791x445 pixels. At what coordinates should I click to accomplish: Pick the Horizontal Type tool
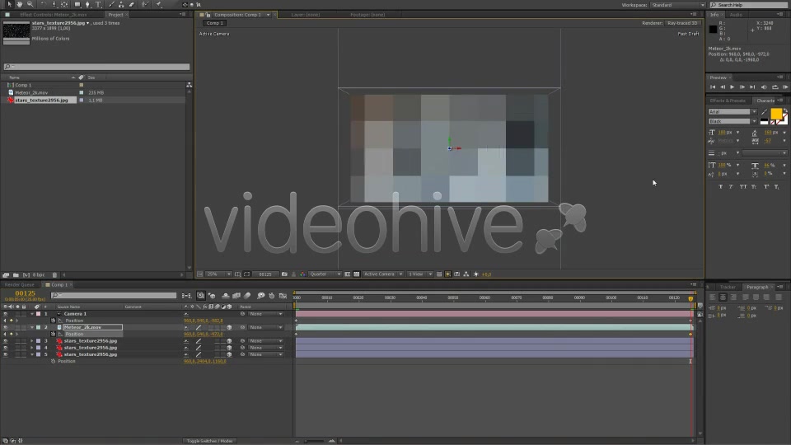(98, 5)
